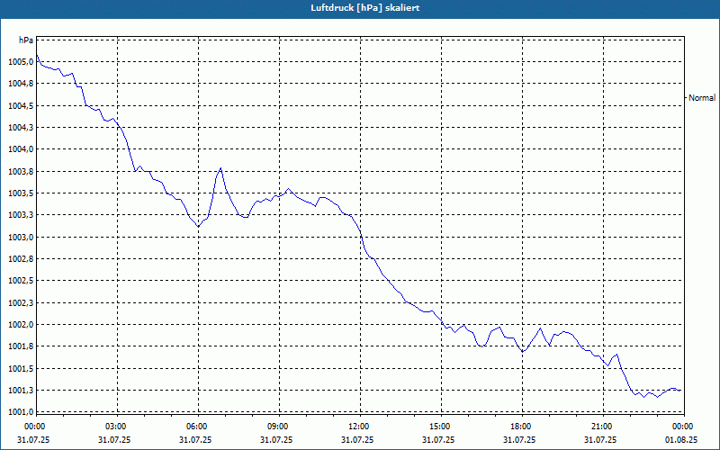Viewport: 720px width, 450px height.
Task: Click the 1005,0 y-axis value
Action: 21,61
